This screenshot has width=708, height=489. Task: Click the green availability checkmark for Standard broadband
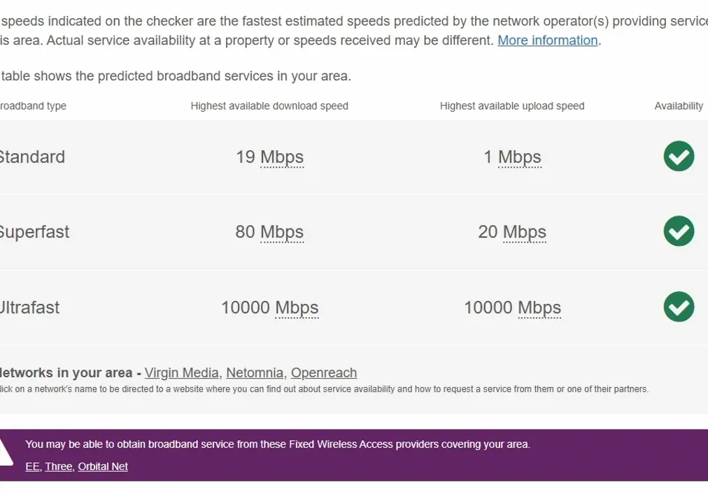coord(678,156)
